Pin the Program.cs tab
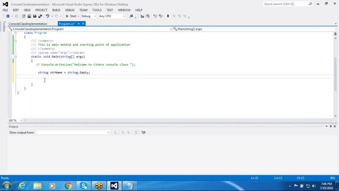Image resolution: width=339 pixels, height=191 pixels. click(x=79, y=24)
